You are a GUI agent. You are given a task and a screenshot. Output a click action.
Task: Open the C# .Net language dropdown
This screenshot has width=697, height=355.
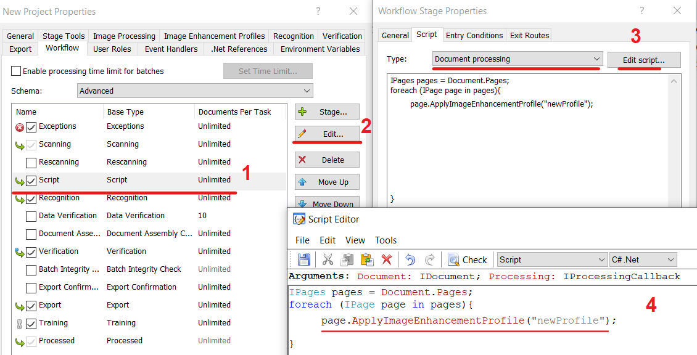point(642,259)
